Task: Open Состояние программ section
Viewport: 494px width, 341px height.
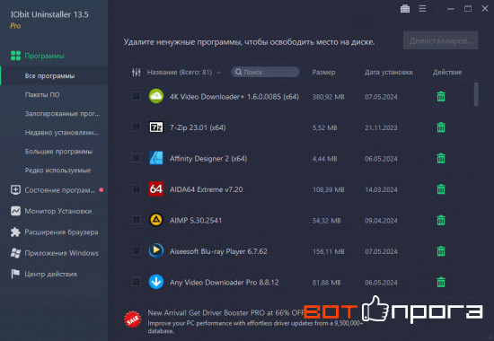Action: pyautogui.click(x=59, y=190)
